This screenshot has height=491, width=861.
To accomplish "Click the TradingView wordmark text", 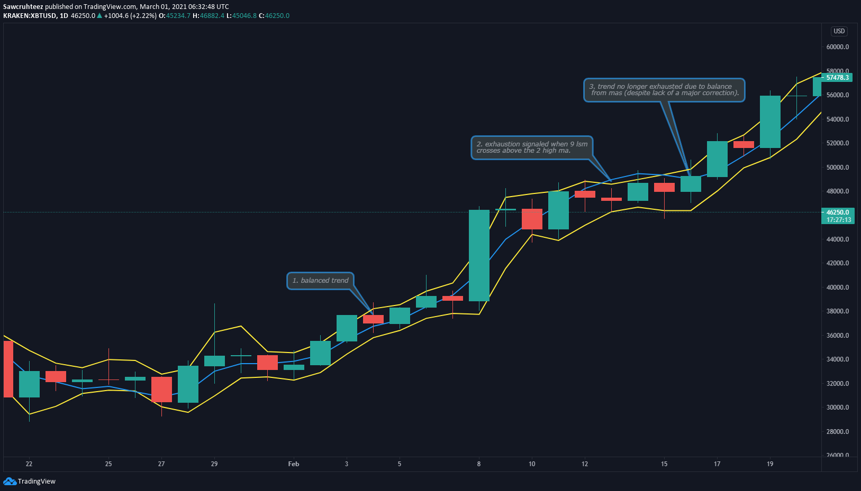I will 37,481.
